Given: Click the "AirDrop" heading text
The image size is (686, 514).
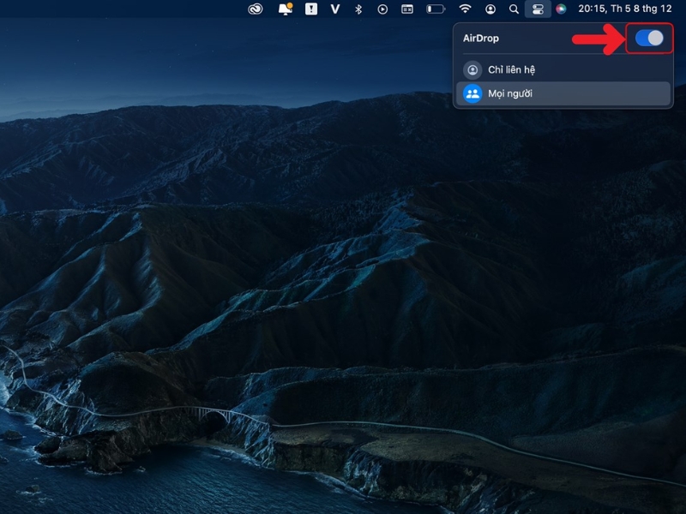Looking at the screenshot, I should (481, 39).
